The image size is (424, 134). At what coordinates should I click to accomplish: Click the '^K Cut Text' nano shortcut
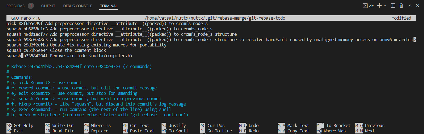point(136,125)
